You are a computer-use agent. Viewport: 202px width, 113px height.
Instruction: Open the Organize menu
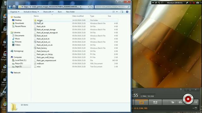pos(15,12)
